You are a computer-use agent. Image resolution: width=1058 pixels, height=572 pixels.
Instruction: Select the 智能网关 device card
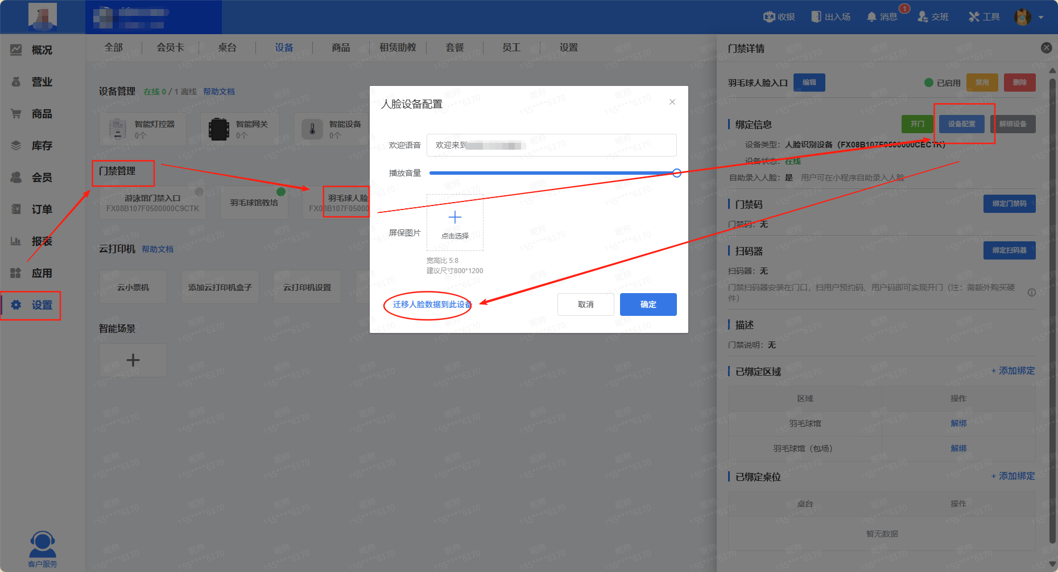[x=240, y=129]
